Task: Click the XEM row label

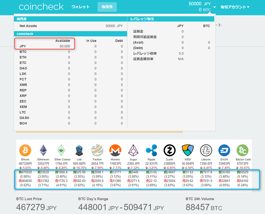Action: [x=23, y=107]
